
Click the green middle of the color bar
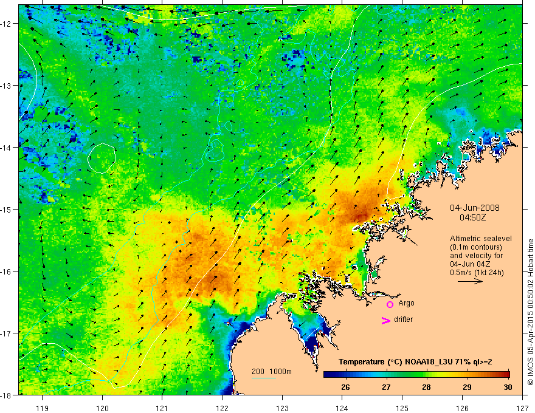(x=416, y=374)
